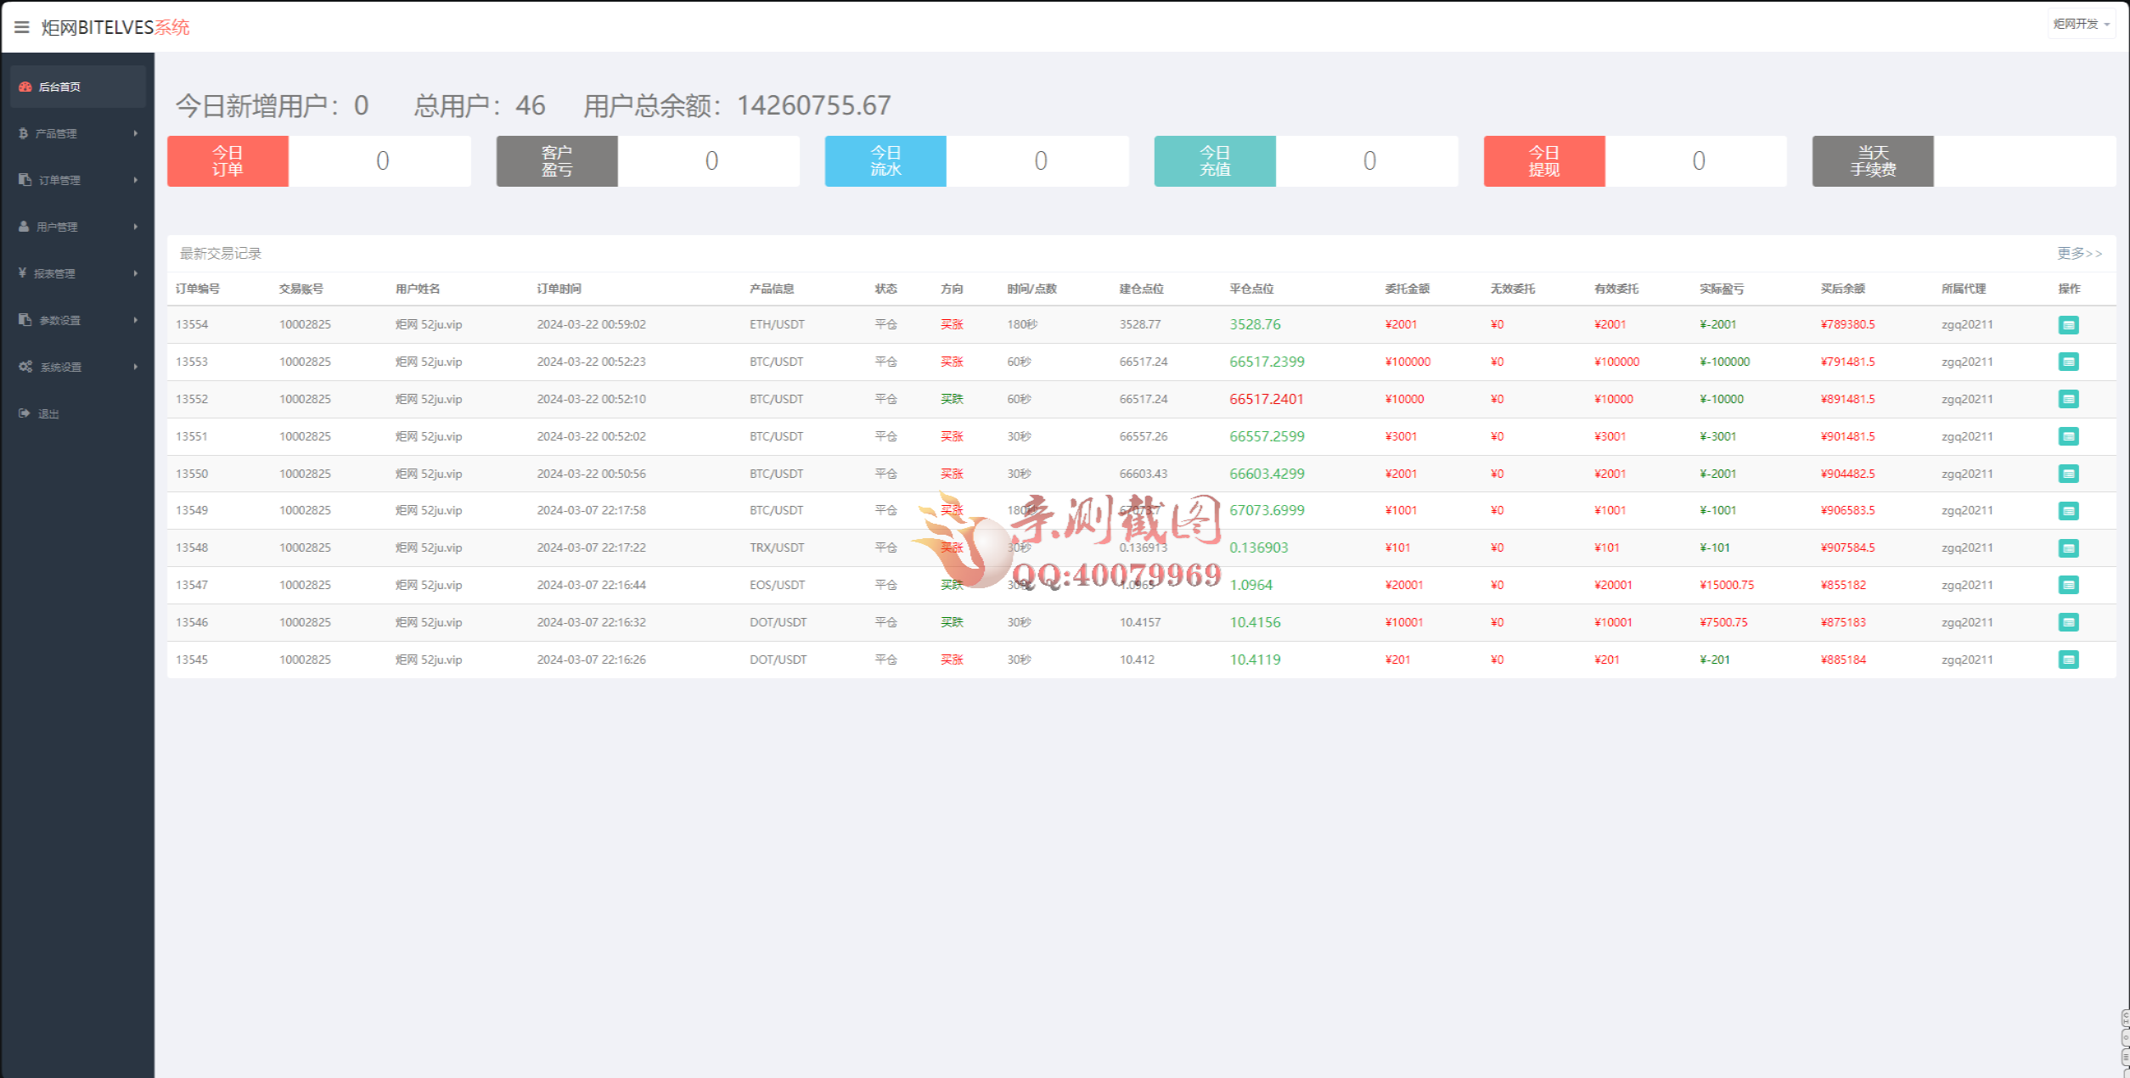Open details icon for order 13554
Screen dimensions: 2130x1078
click(2068, 324)
